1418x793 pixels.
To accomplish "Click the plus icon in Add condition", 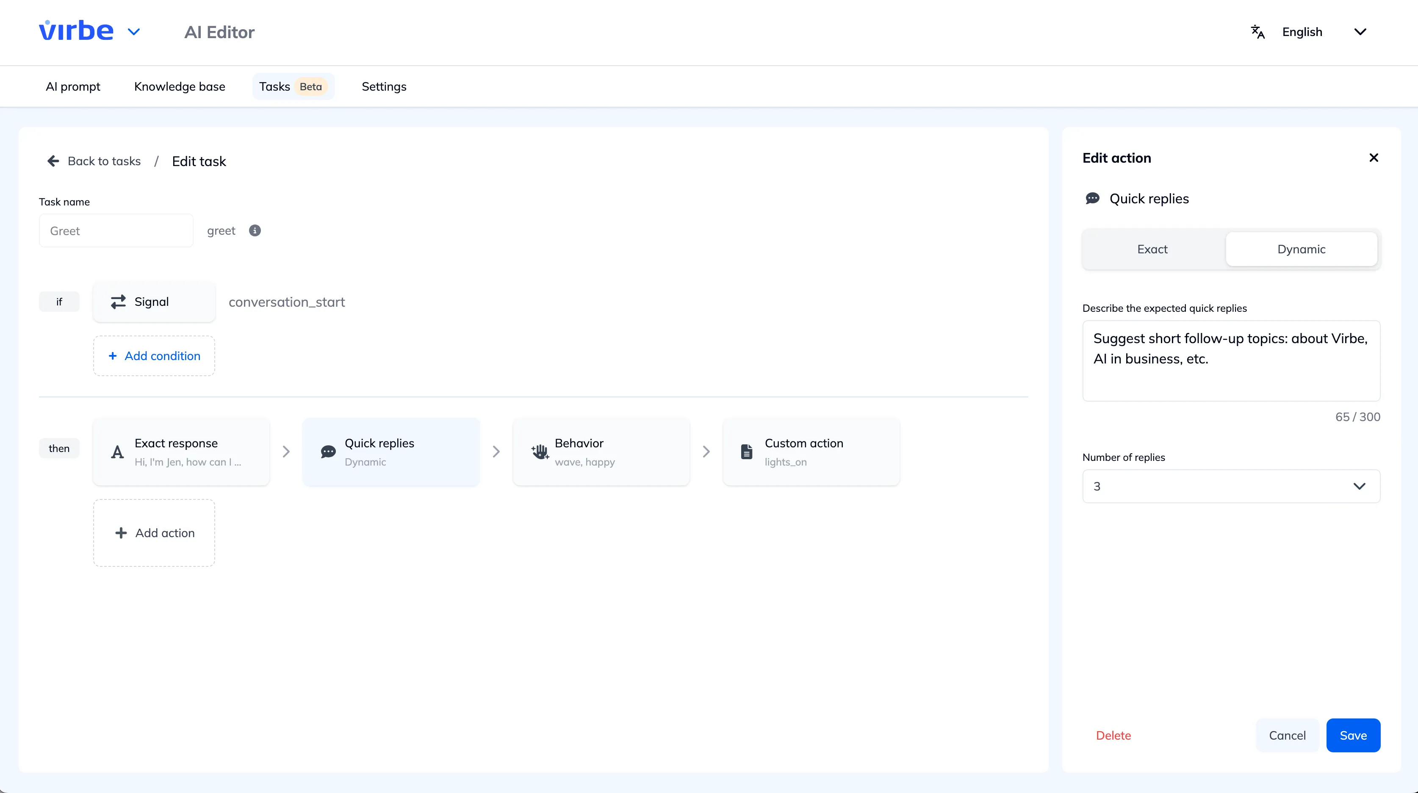I will click(x=113, y=356).
